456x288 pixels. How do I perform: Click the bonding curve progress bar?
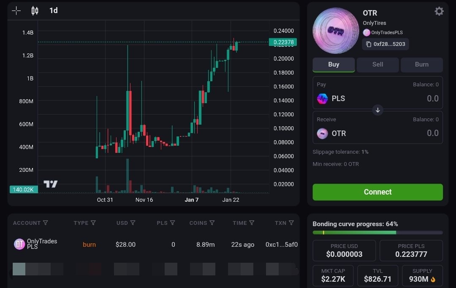coord(377,232)
